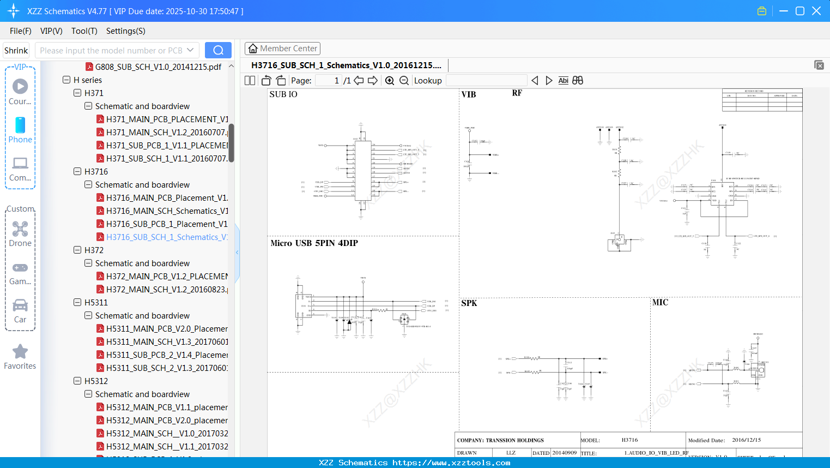This screenshot has width=830, height=468.
Task: Zoom out of the schematic view
Action: click(404, 80)
